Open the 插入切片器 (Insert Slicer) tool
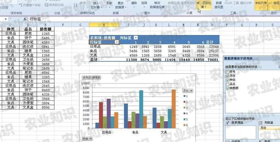The image size is (280, 142). (96, 5)
